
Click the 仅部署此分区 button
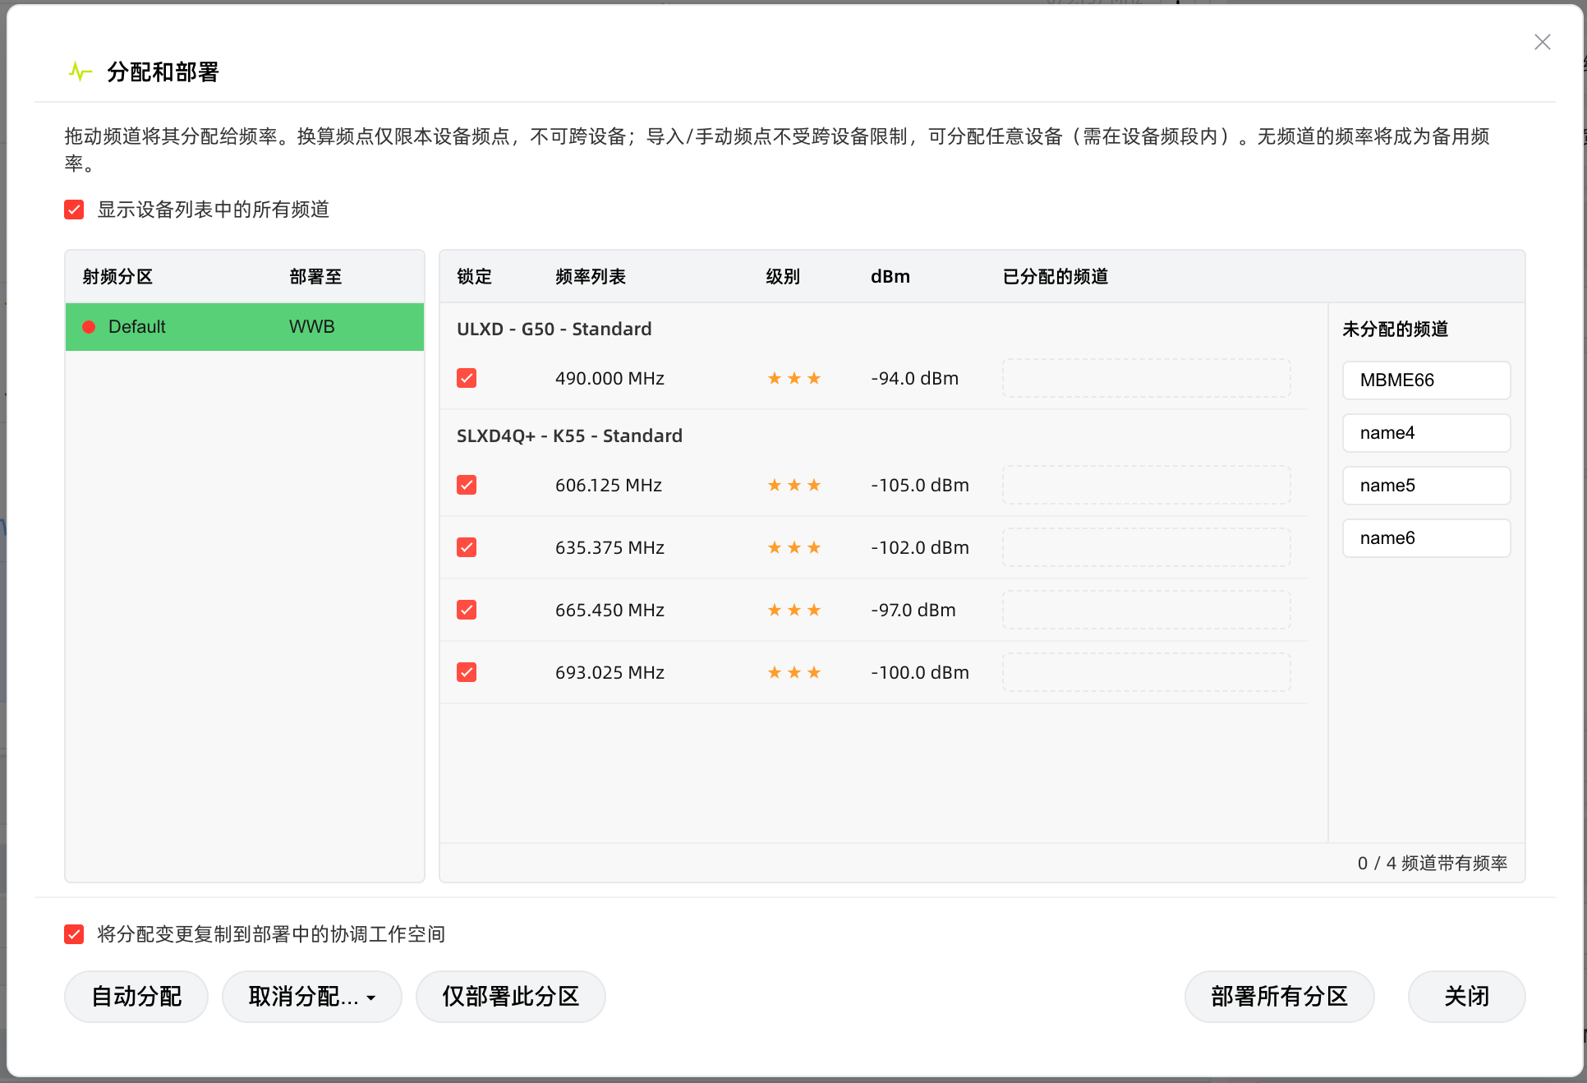point(511,997)
